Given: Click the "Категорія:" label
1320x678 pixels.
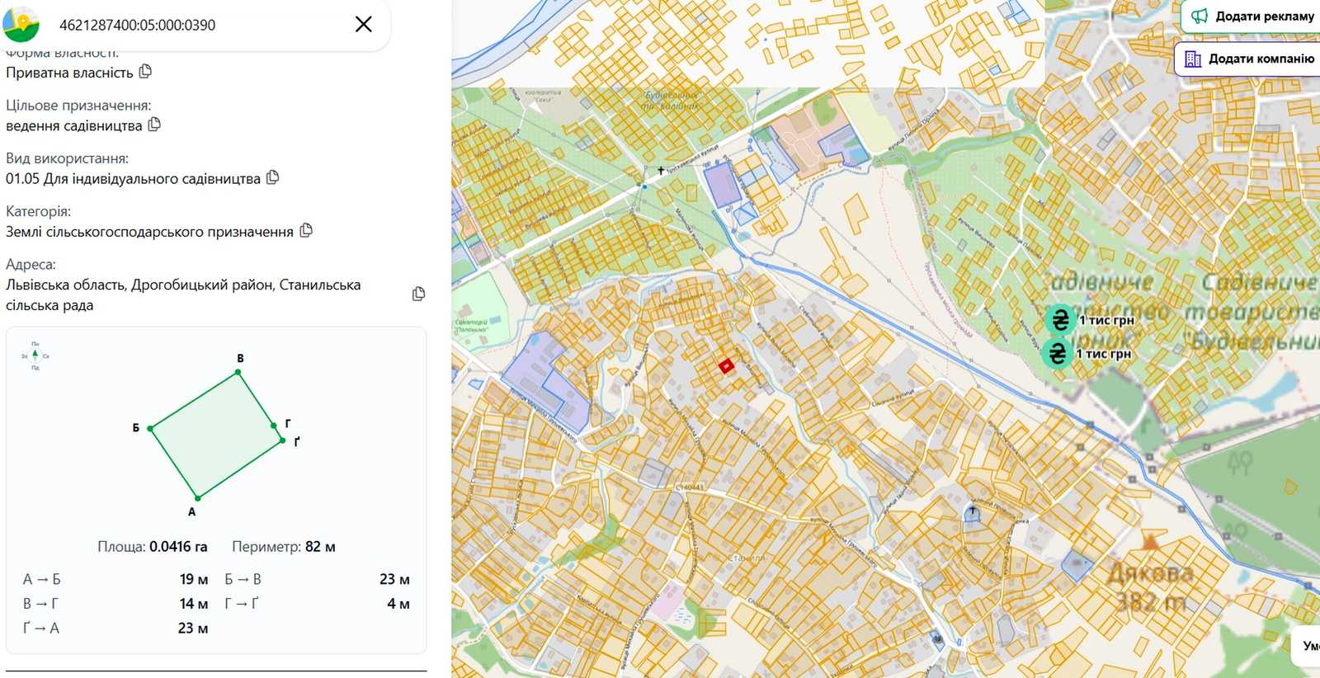Looking at the screenshot, I should pos(38,211).
